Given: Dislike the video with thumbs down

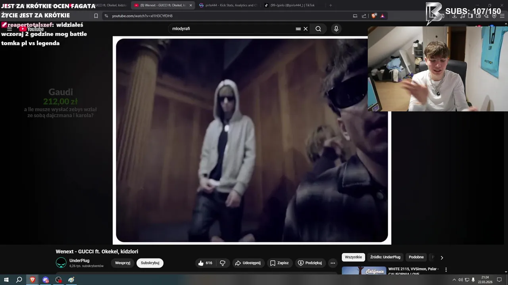Looking at the screenshot, I should pyautogui.click(x=223, y=263).
